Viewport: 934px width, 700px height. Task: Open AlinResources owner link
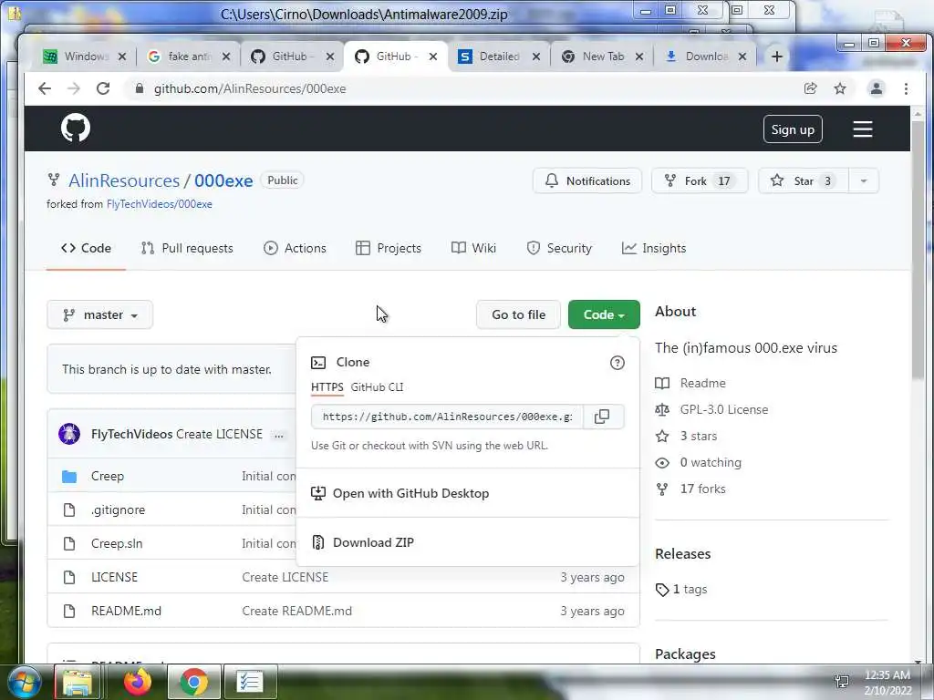[x=124, y=180]
